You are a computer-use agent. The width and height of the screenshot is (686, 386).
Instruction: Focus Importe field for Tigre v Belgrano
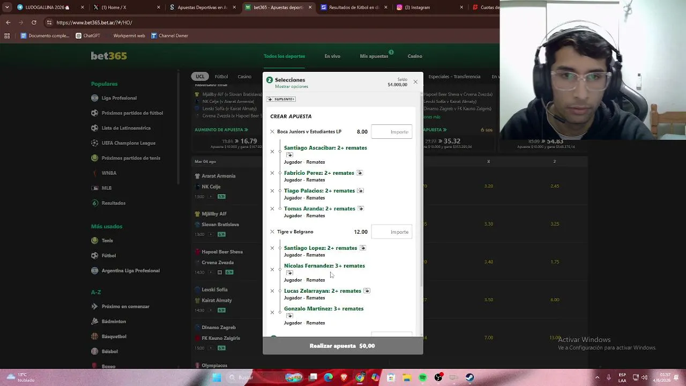[x=392, y=232]
